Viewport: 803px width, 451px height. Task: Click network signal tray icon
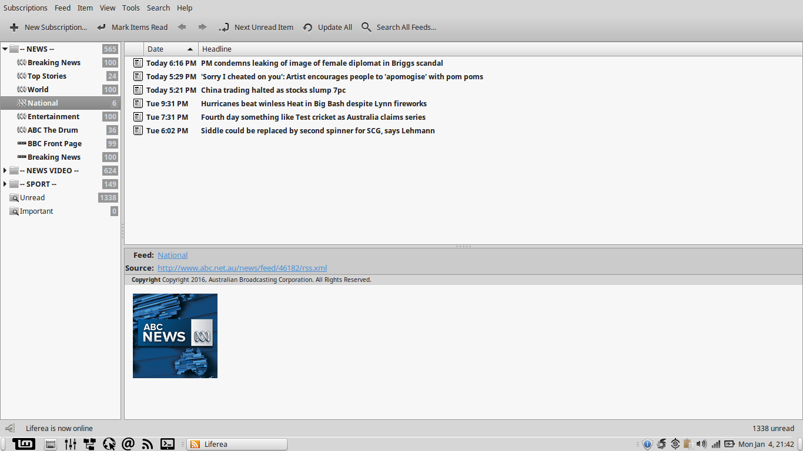[715, 444]
